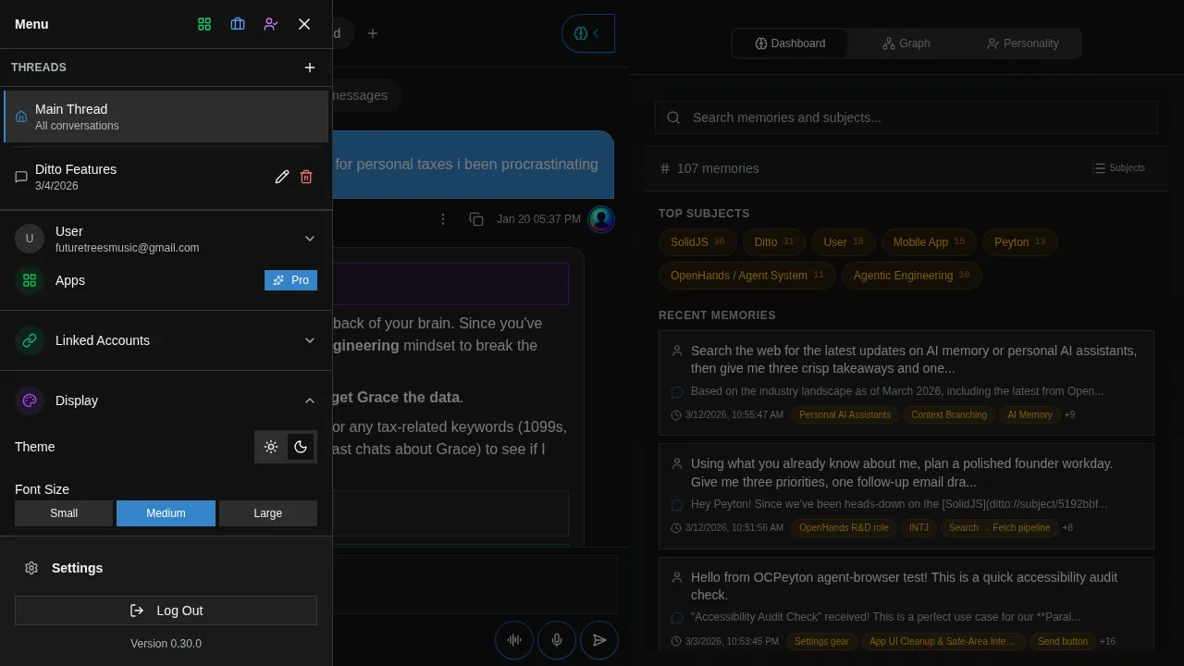Image resolution: width=1184 pixels, height=666 pixels.
Task: Select the Large font size option
Action: point(267,513)
